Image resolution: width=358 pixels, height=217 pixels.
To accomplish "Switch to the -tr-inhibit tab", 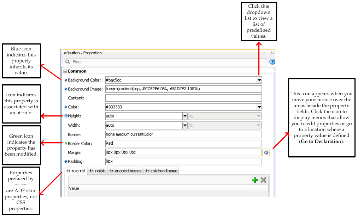I will [97, 171].
